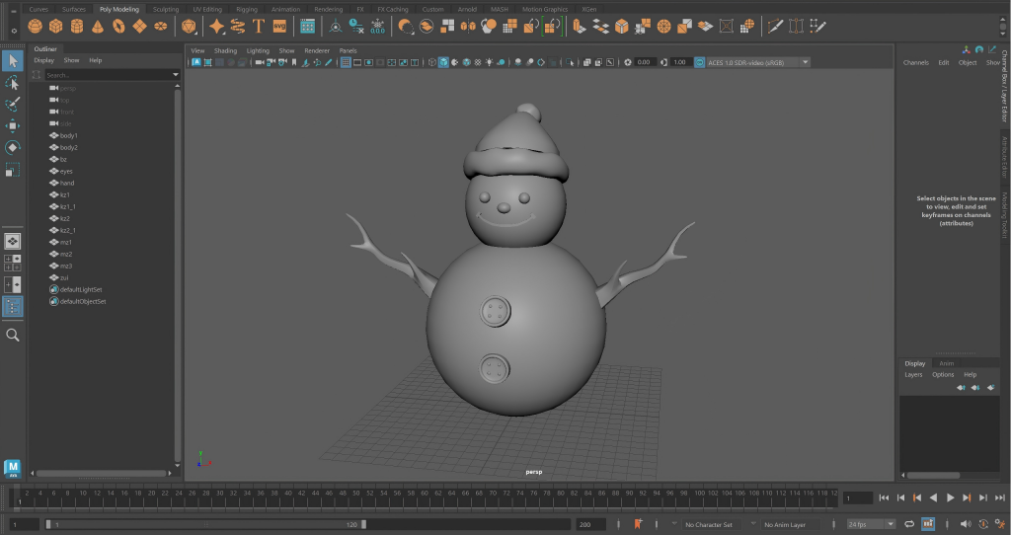Switch to the Sculpting shelf tab
This screenshot has height=535, width=1011.
click(x=166, y=9)
